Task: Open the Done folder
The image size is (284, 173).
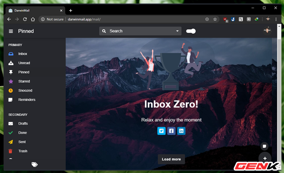Action: pos(23,133)
